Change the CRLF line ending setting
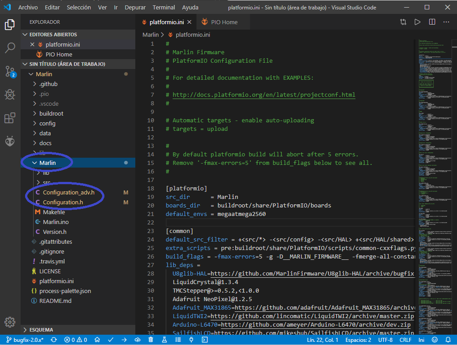 pos(405,340)
